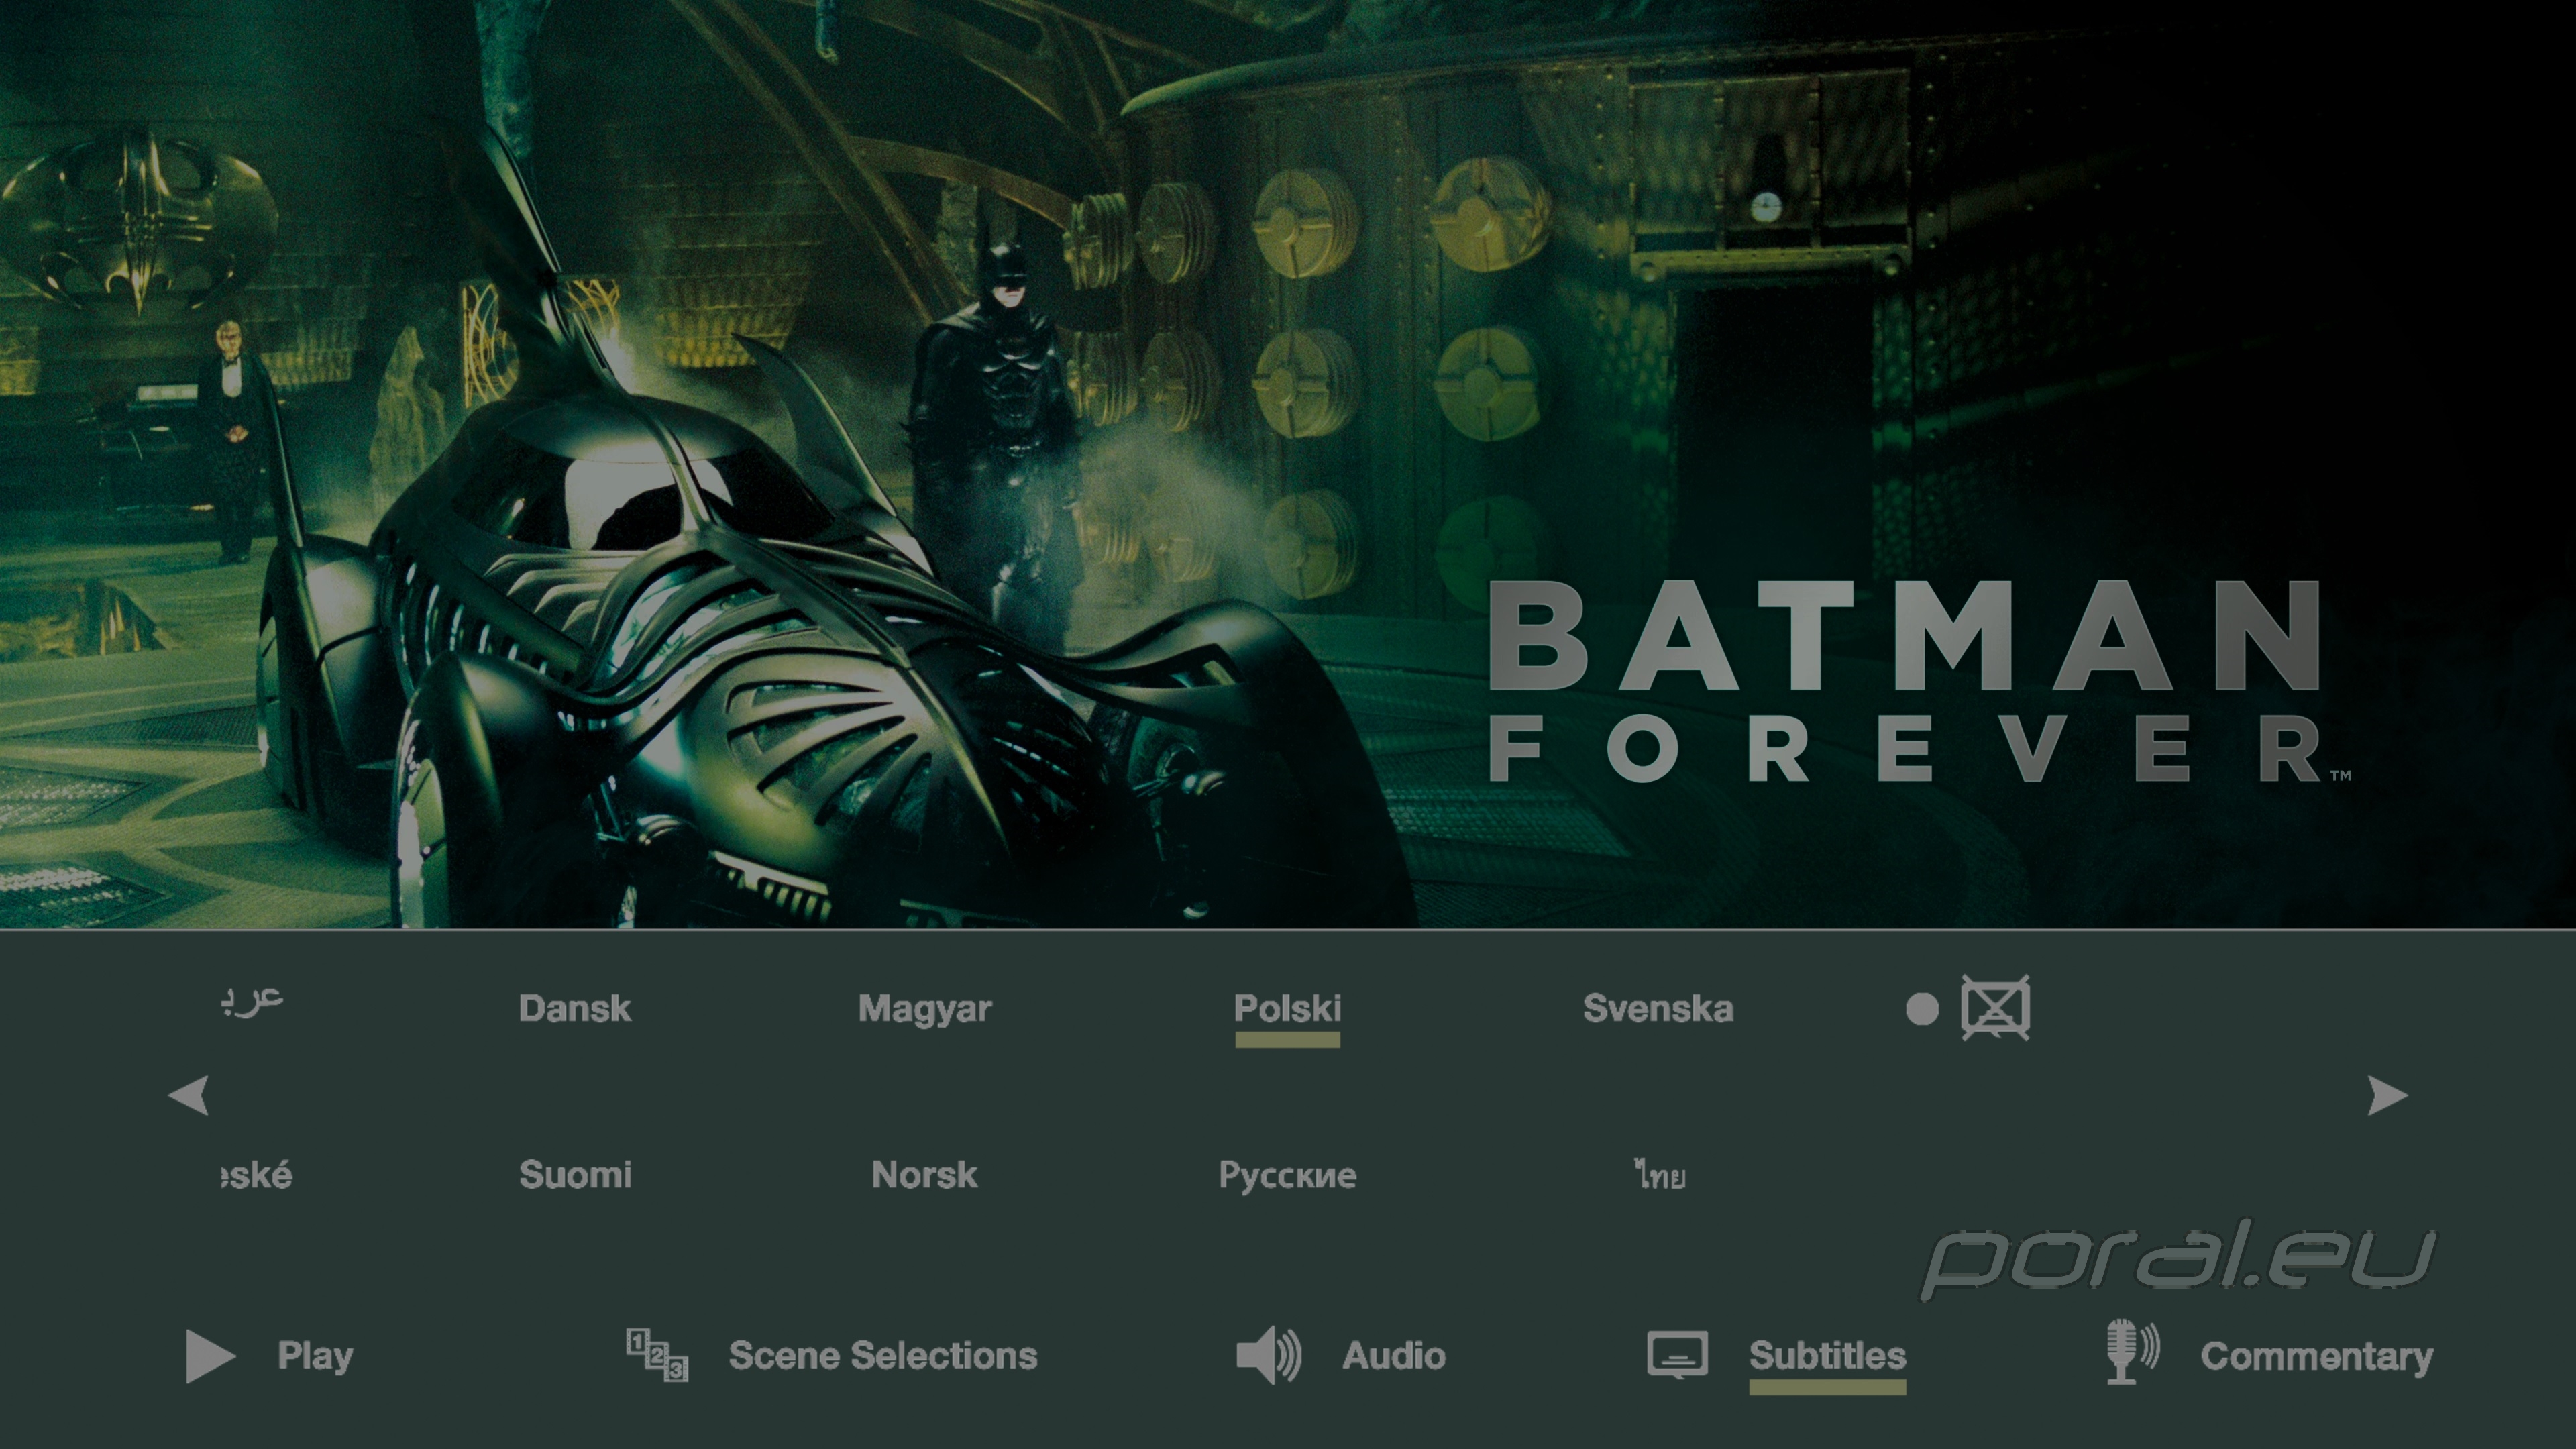Open the Commentary menu
This screenshot has height=1449, width=2576.
click(x=2317, y=1357)
